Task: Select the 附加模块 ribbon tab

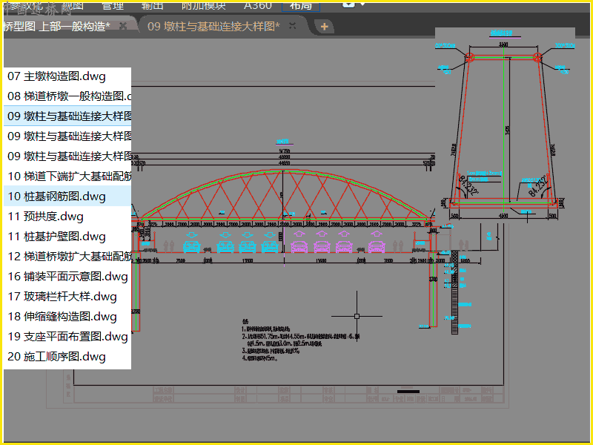Action: click(203, 5)
